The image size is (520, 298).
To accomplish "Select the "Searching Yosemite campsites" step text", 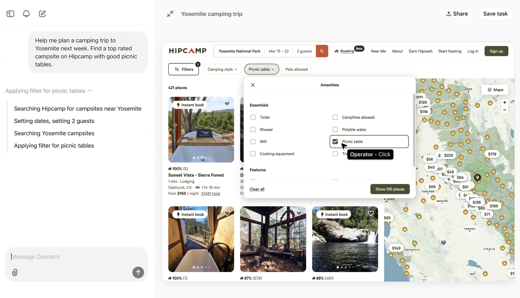I will [54, 133].
